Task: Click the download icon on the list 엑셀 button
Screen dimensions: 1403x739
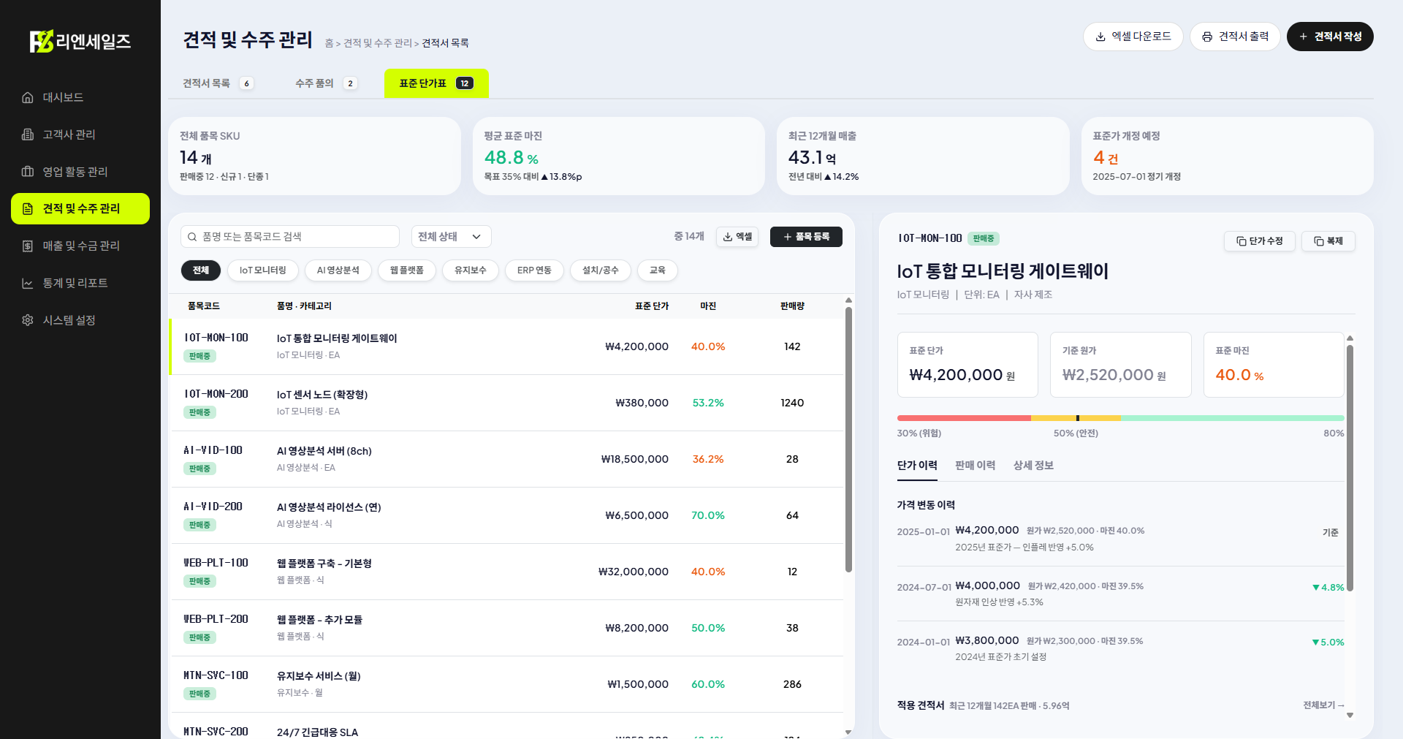Action: pyautogui.click(x=728, y=237)
